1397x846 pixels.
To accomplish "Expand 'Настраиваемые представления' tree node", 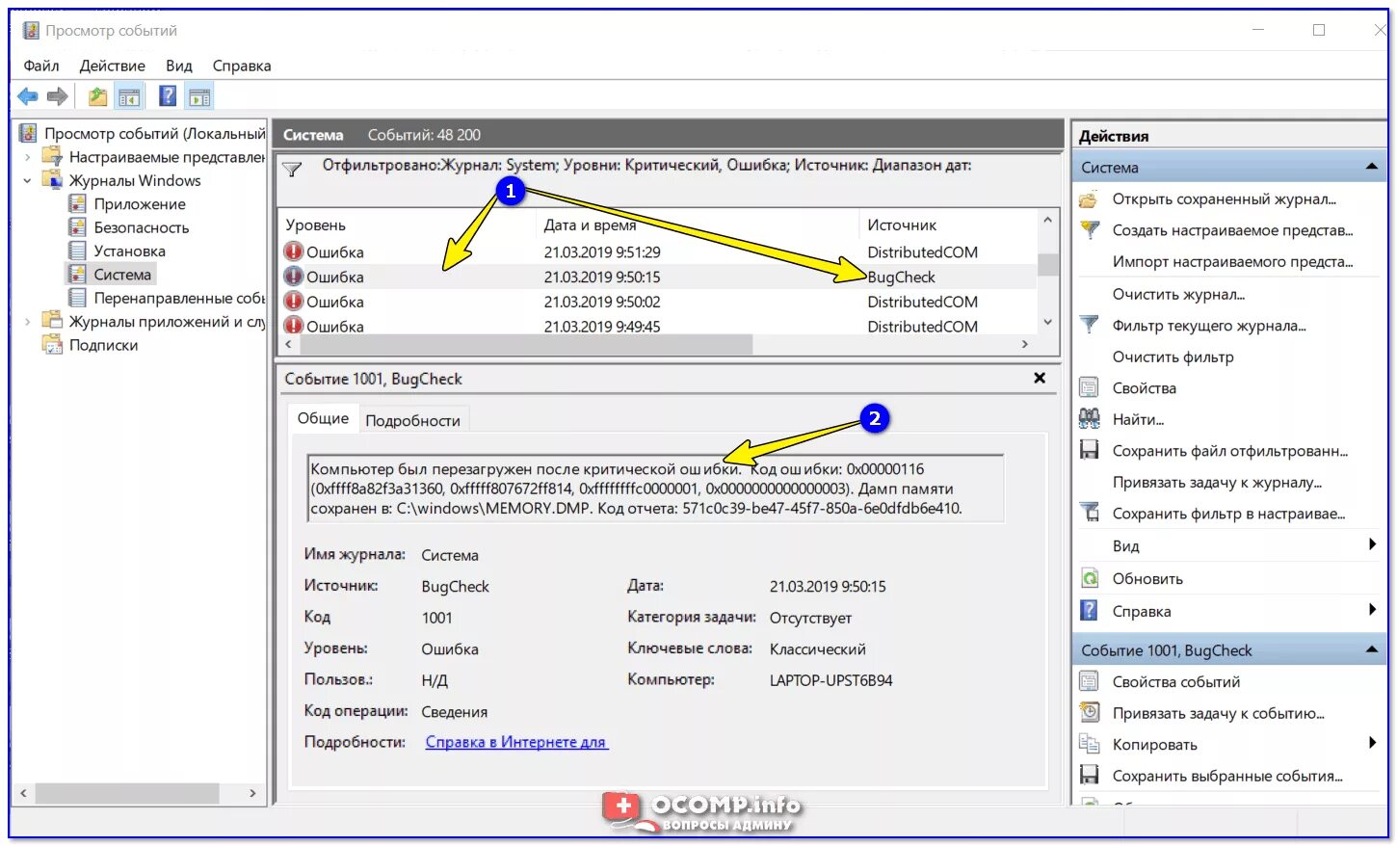I will [27, 157].
